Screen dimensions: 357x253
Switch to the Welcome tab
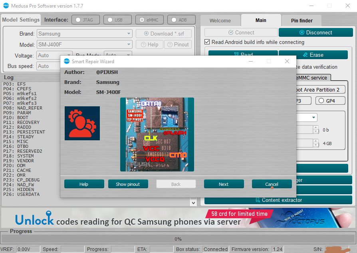[x=220, y=20]
